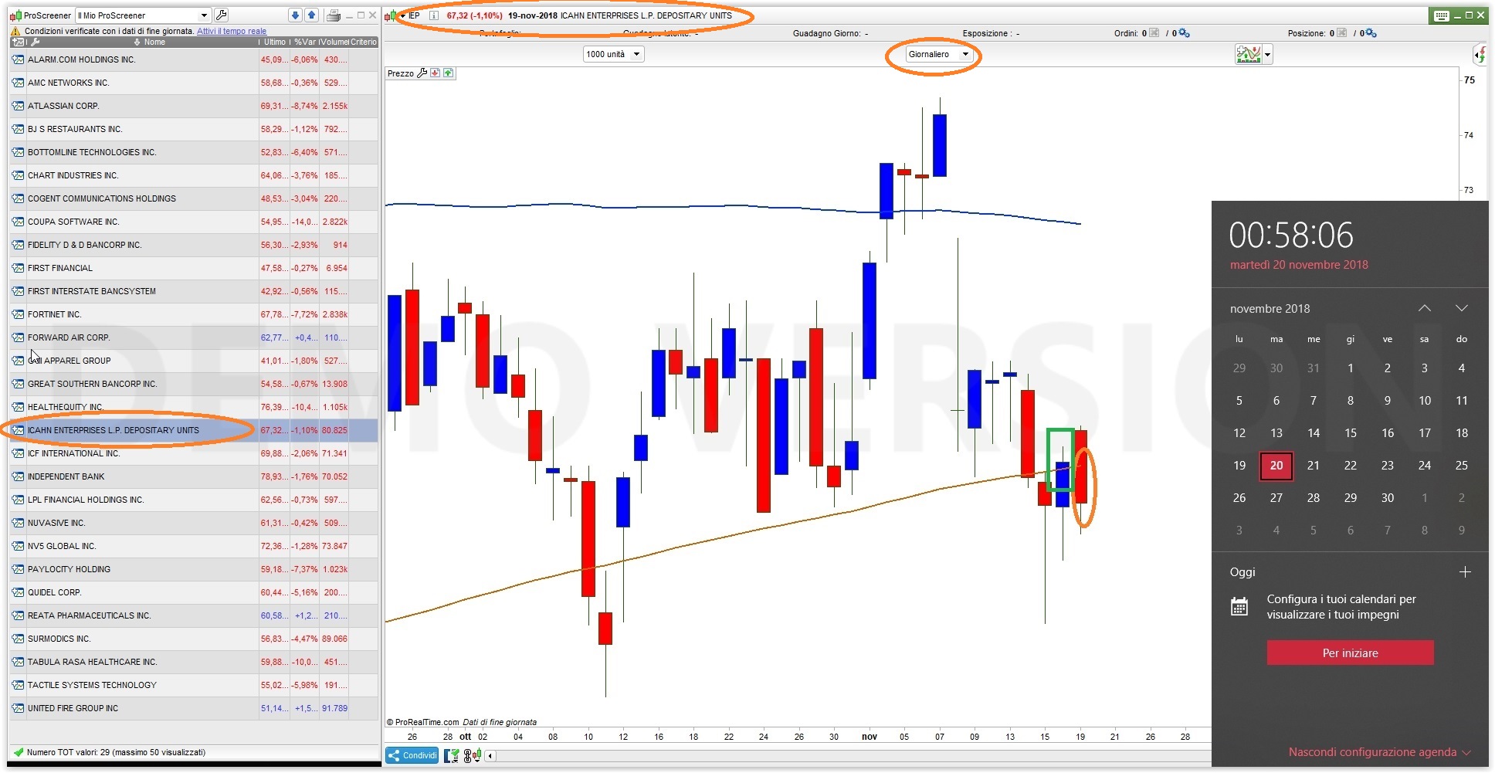1495x773 pixels.
Task: Select day 20 in the calendar
Action: [1276, 466]
